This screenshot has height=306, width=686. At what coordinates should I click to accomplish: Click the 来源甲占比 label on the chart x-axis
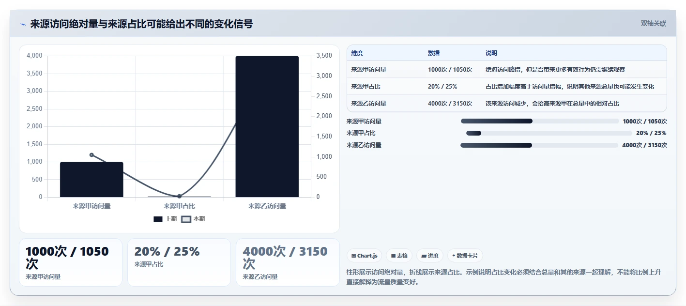pos(179,206)
